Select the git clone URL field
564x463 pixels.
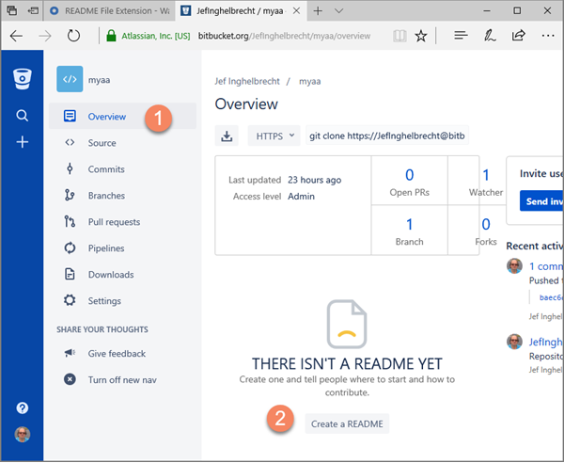tap(387, 136)
